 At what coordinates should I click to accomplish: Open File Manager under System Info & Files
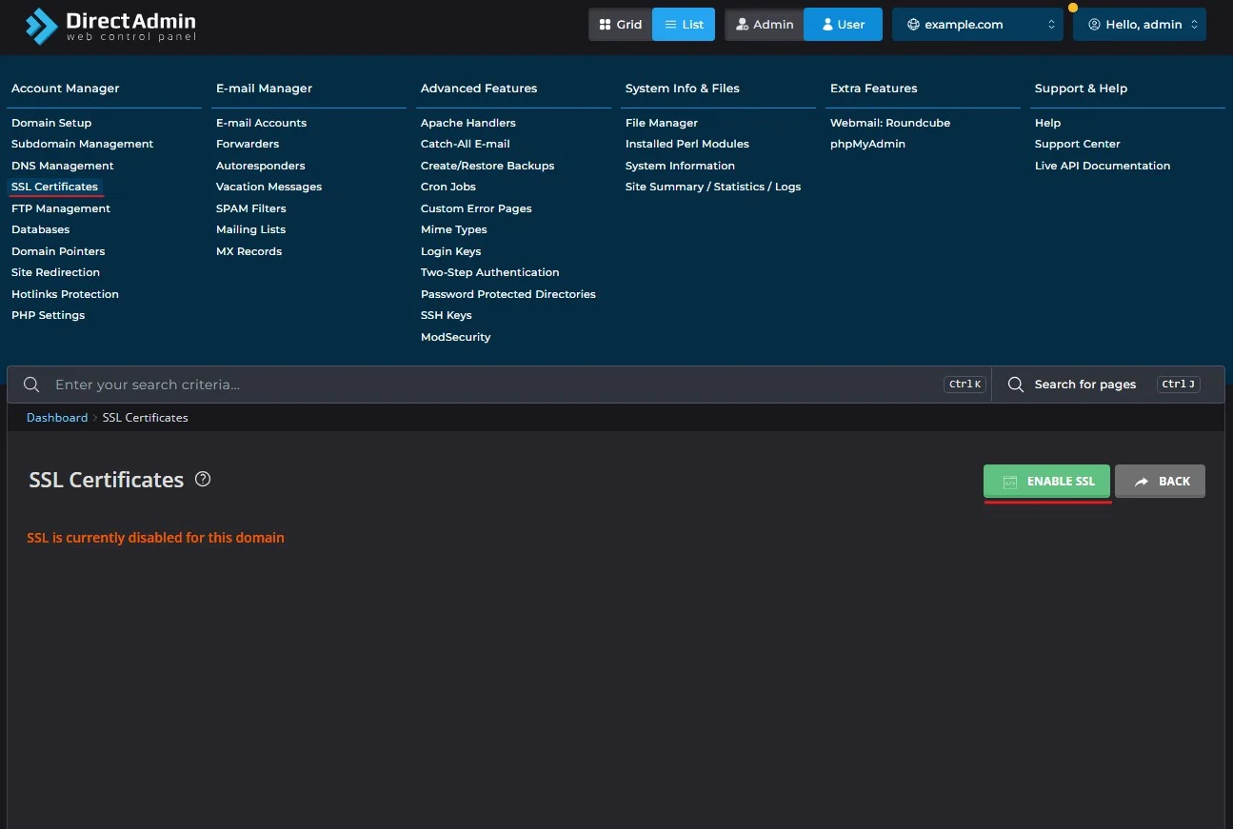(x=662, y=123)
